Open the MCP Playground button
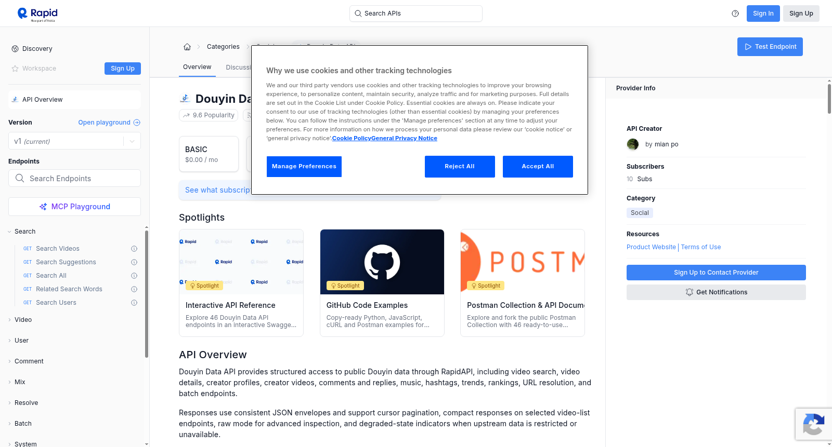This screenshot has height=447, width=832. 74,207
